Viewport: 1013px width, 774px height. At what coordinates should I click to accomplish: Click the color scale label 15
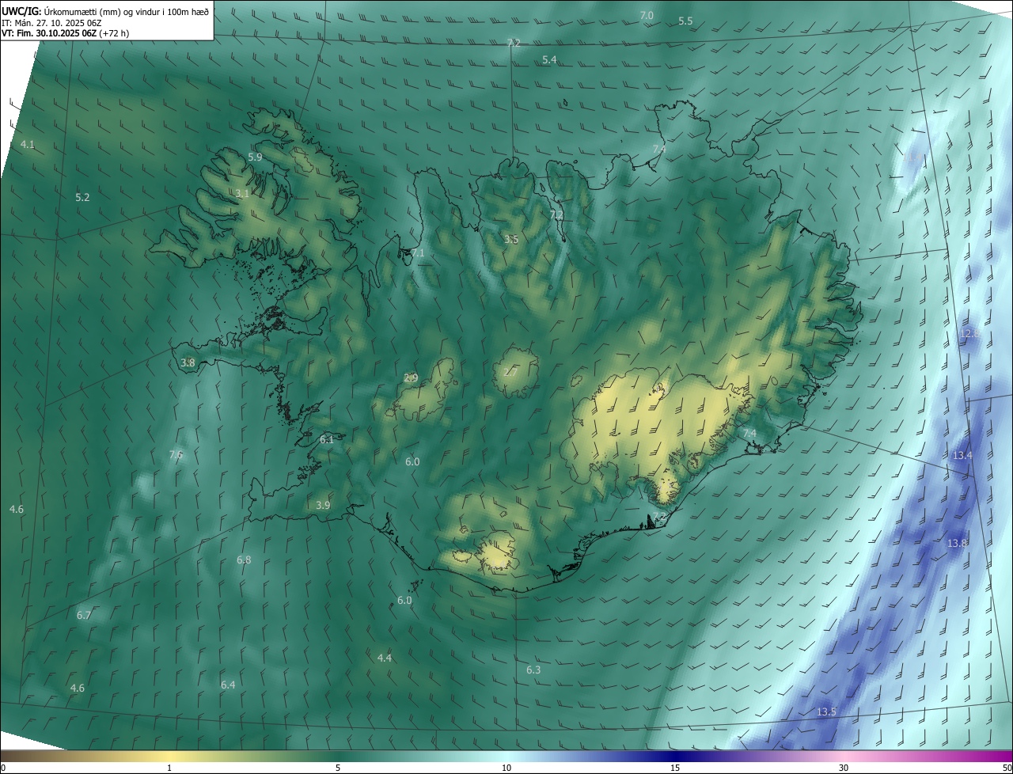point(675,768)
